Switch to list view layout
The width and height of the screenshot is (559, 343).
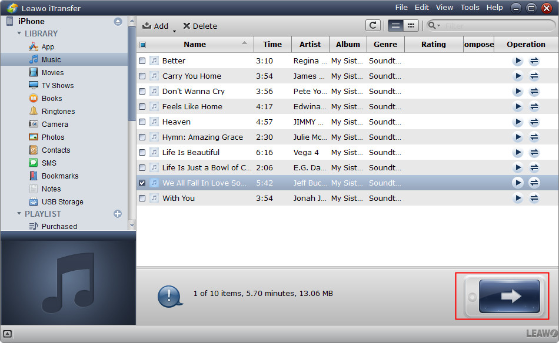[395, 25]
